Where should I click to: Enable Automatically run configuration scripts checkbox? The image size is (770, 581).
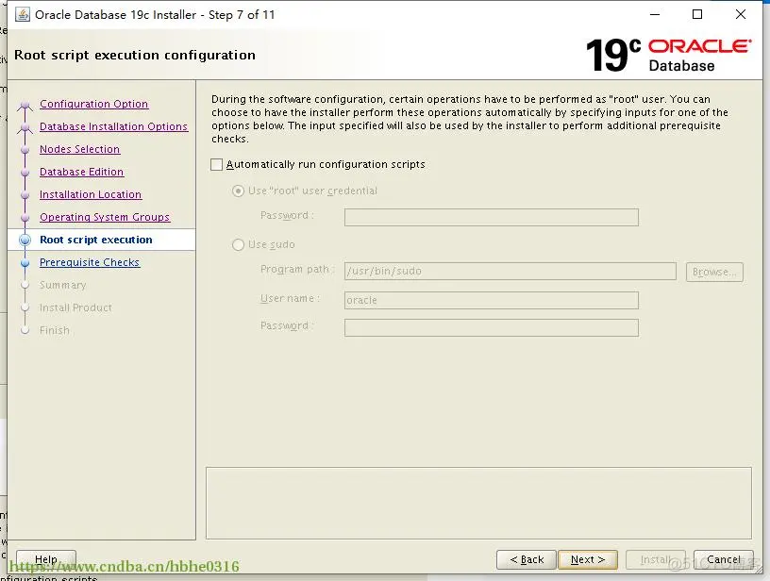coord(217,164)
